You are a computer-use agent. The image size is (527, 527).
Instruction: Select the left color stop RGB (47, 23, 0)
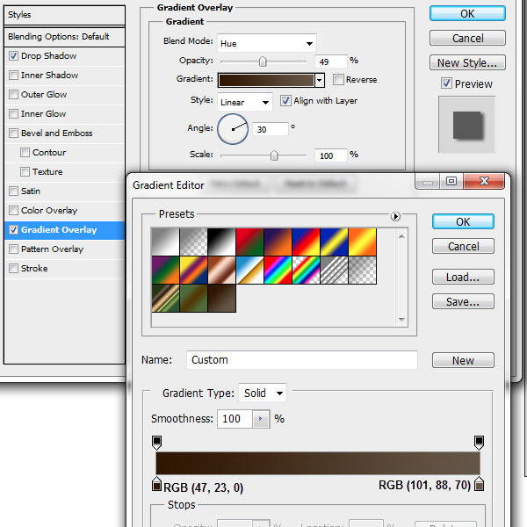(x=156, y=484)
